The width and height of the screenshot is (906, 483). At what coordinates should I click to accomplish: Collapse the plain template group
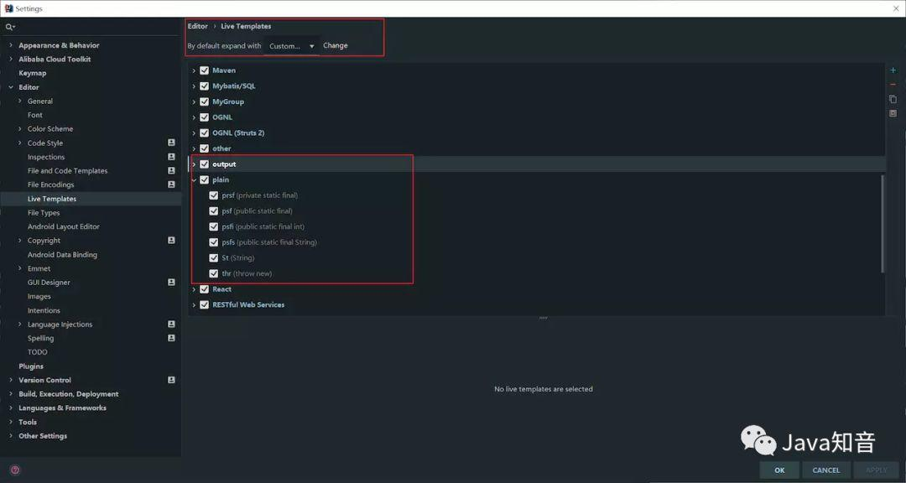pos(194,179)
